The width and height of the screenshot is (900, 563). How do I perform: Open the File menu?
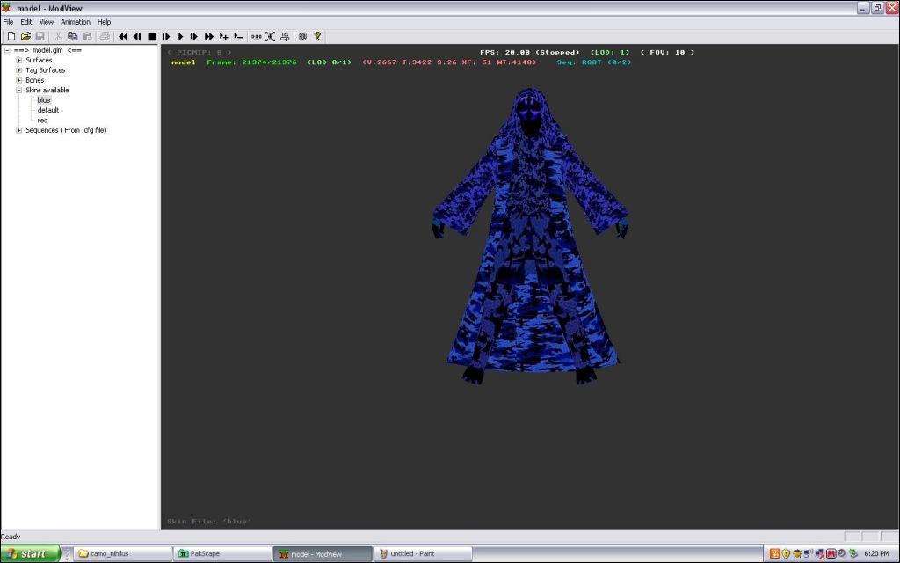coord(8,22)
